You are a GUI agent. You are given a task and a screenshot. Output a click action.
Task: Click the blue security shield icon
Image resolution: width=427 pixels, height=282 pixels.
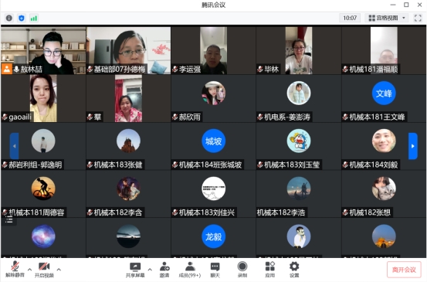coord(22,18)
